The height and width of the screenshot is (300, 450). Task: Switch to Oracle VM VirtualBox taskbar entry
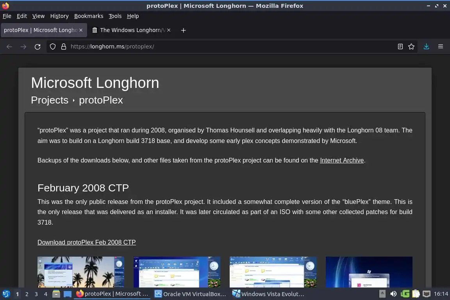pos(190,294)
